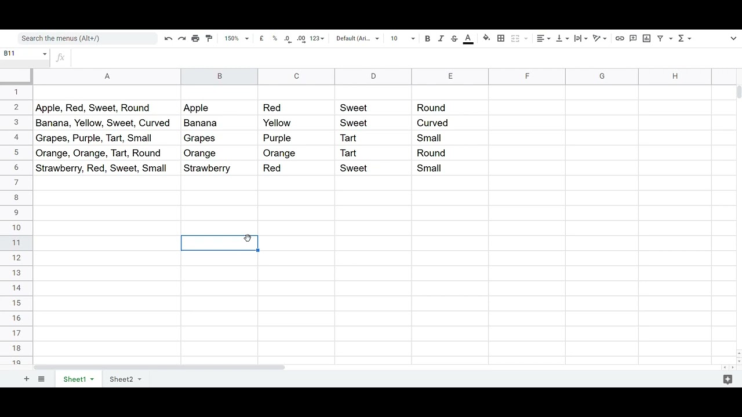Select column F header
Screen dimensions: 742x417
tap(527, 76)
